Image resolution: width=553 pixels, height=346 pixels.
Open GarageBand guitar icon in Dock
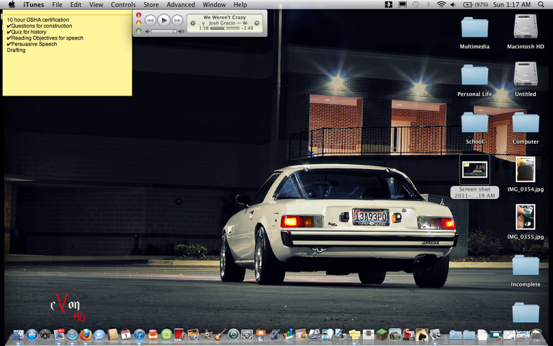coord(220,335)
